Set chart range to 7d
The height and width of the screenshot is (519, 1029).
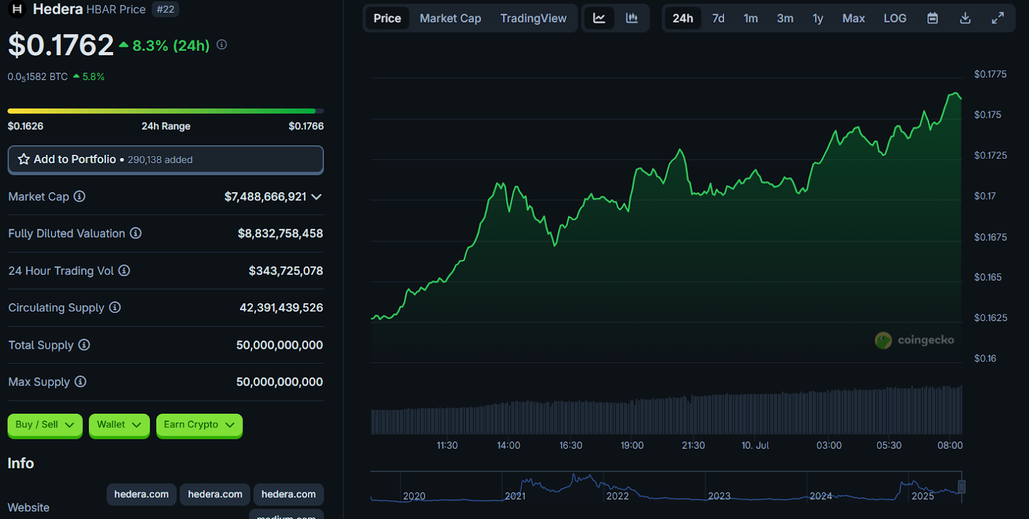coord(718,18)
